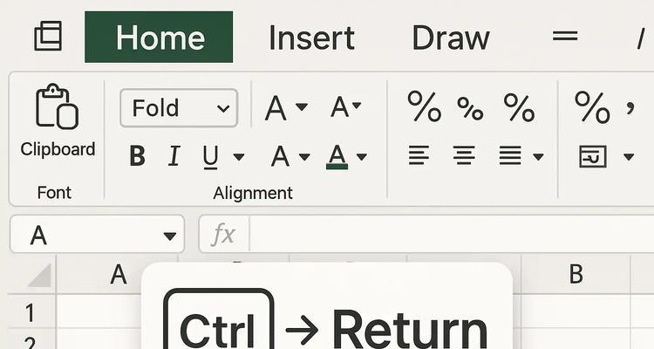Click the wrap text box icon
The height and width of the screenshot is (349, 654).
coord(593,156)
